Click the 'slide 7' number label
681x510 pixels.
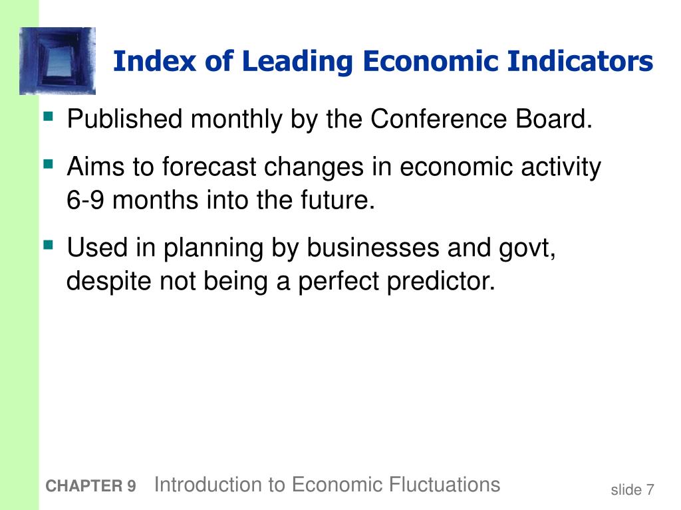click(x=632, y=489)
